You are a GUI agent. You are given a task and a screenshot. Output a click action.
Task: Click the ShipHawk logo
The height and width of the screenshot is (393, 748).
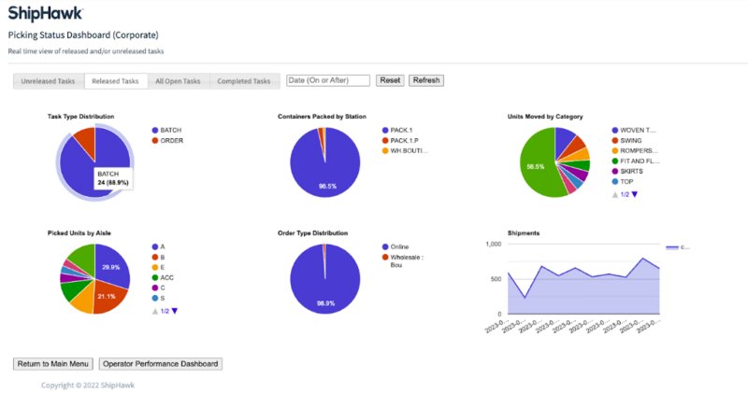(x=45, y=13)
